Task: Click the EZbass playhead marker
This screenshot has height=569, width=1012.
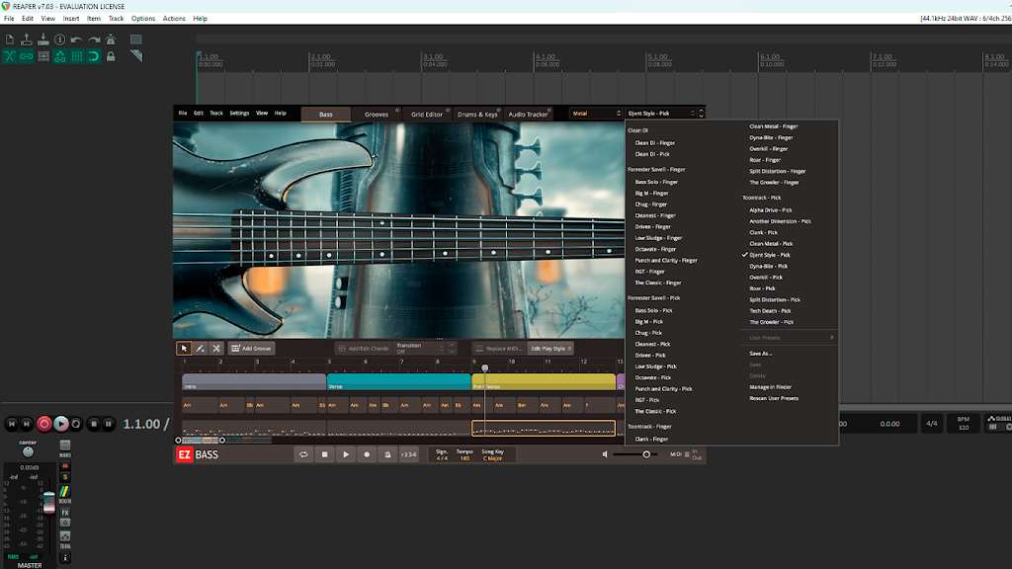Action: (x=484, y=368)
